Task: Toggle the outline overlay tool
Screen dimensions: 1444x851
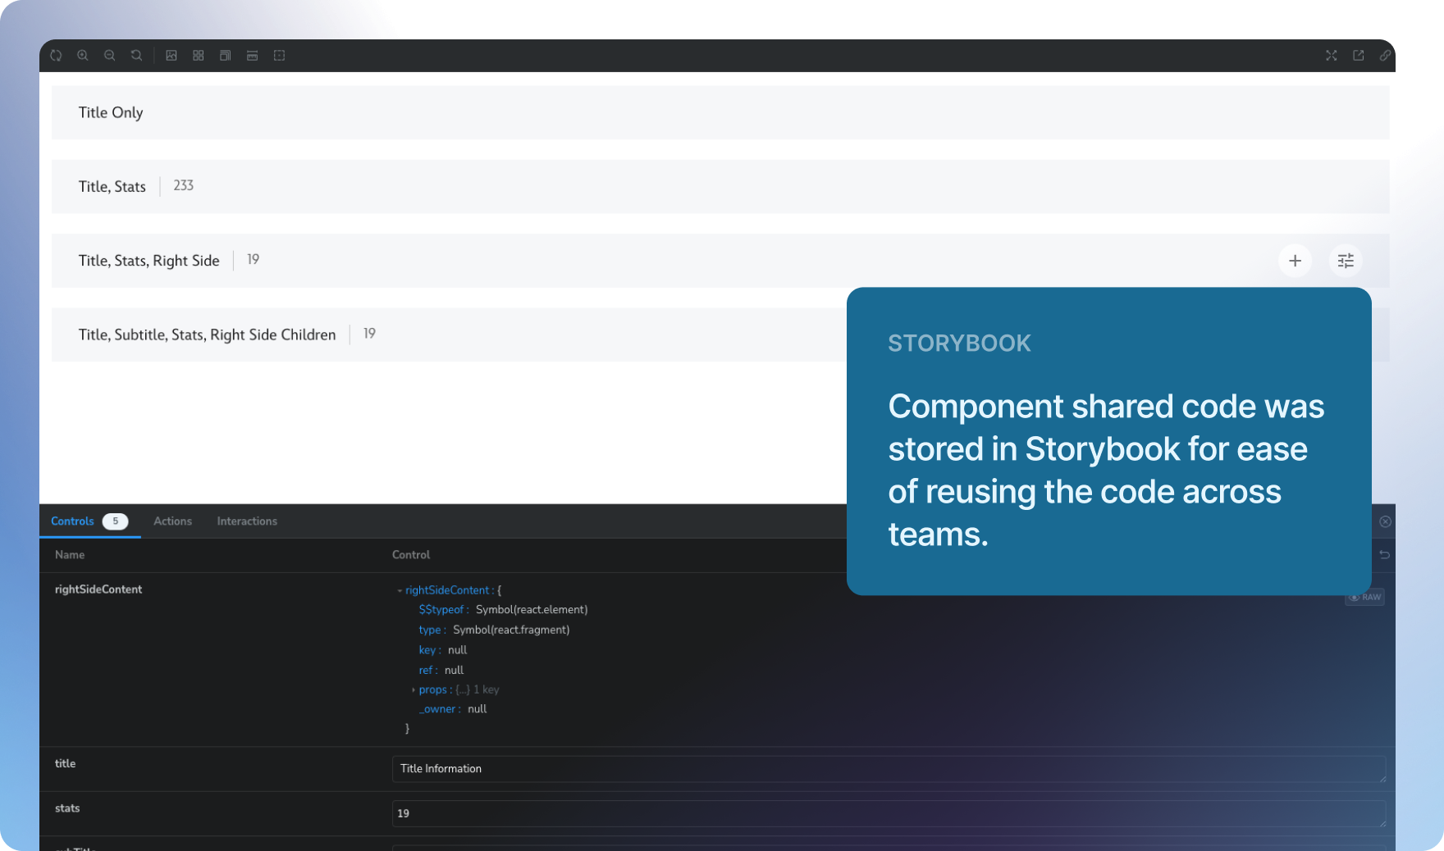Action: (x=280, y=56)
